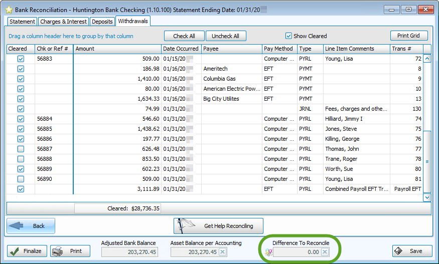Check Cleared box for check 56887
The width and height of the screenshot is (439, 264).
pos(21,149)
